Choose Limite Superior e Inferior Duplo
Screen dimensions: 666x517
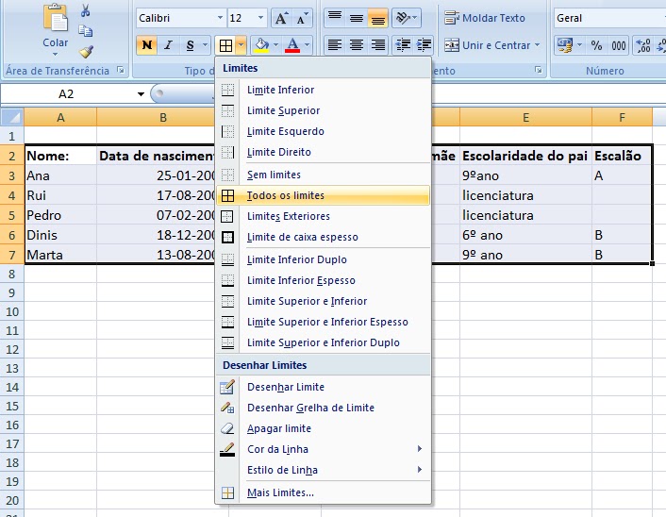click(323, 342)
